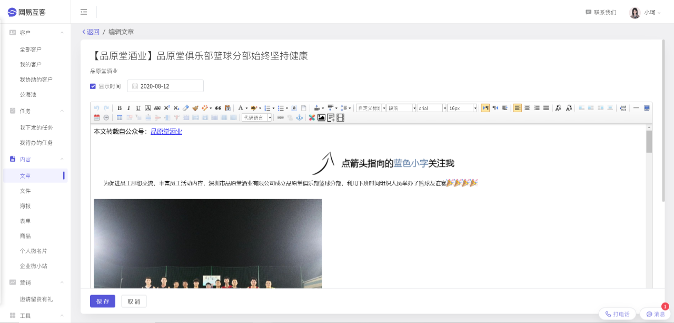Open the 表单 content page

(25, 221)
